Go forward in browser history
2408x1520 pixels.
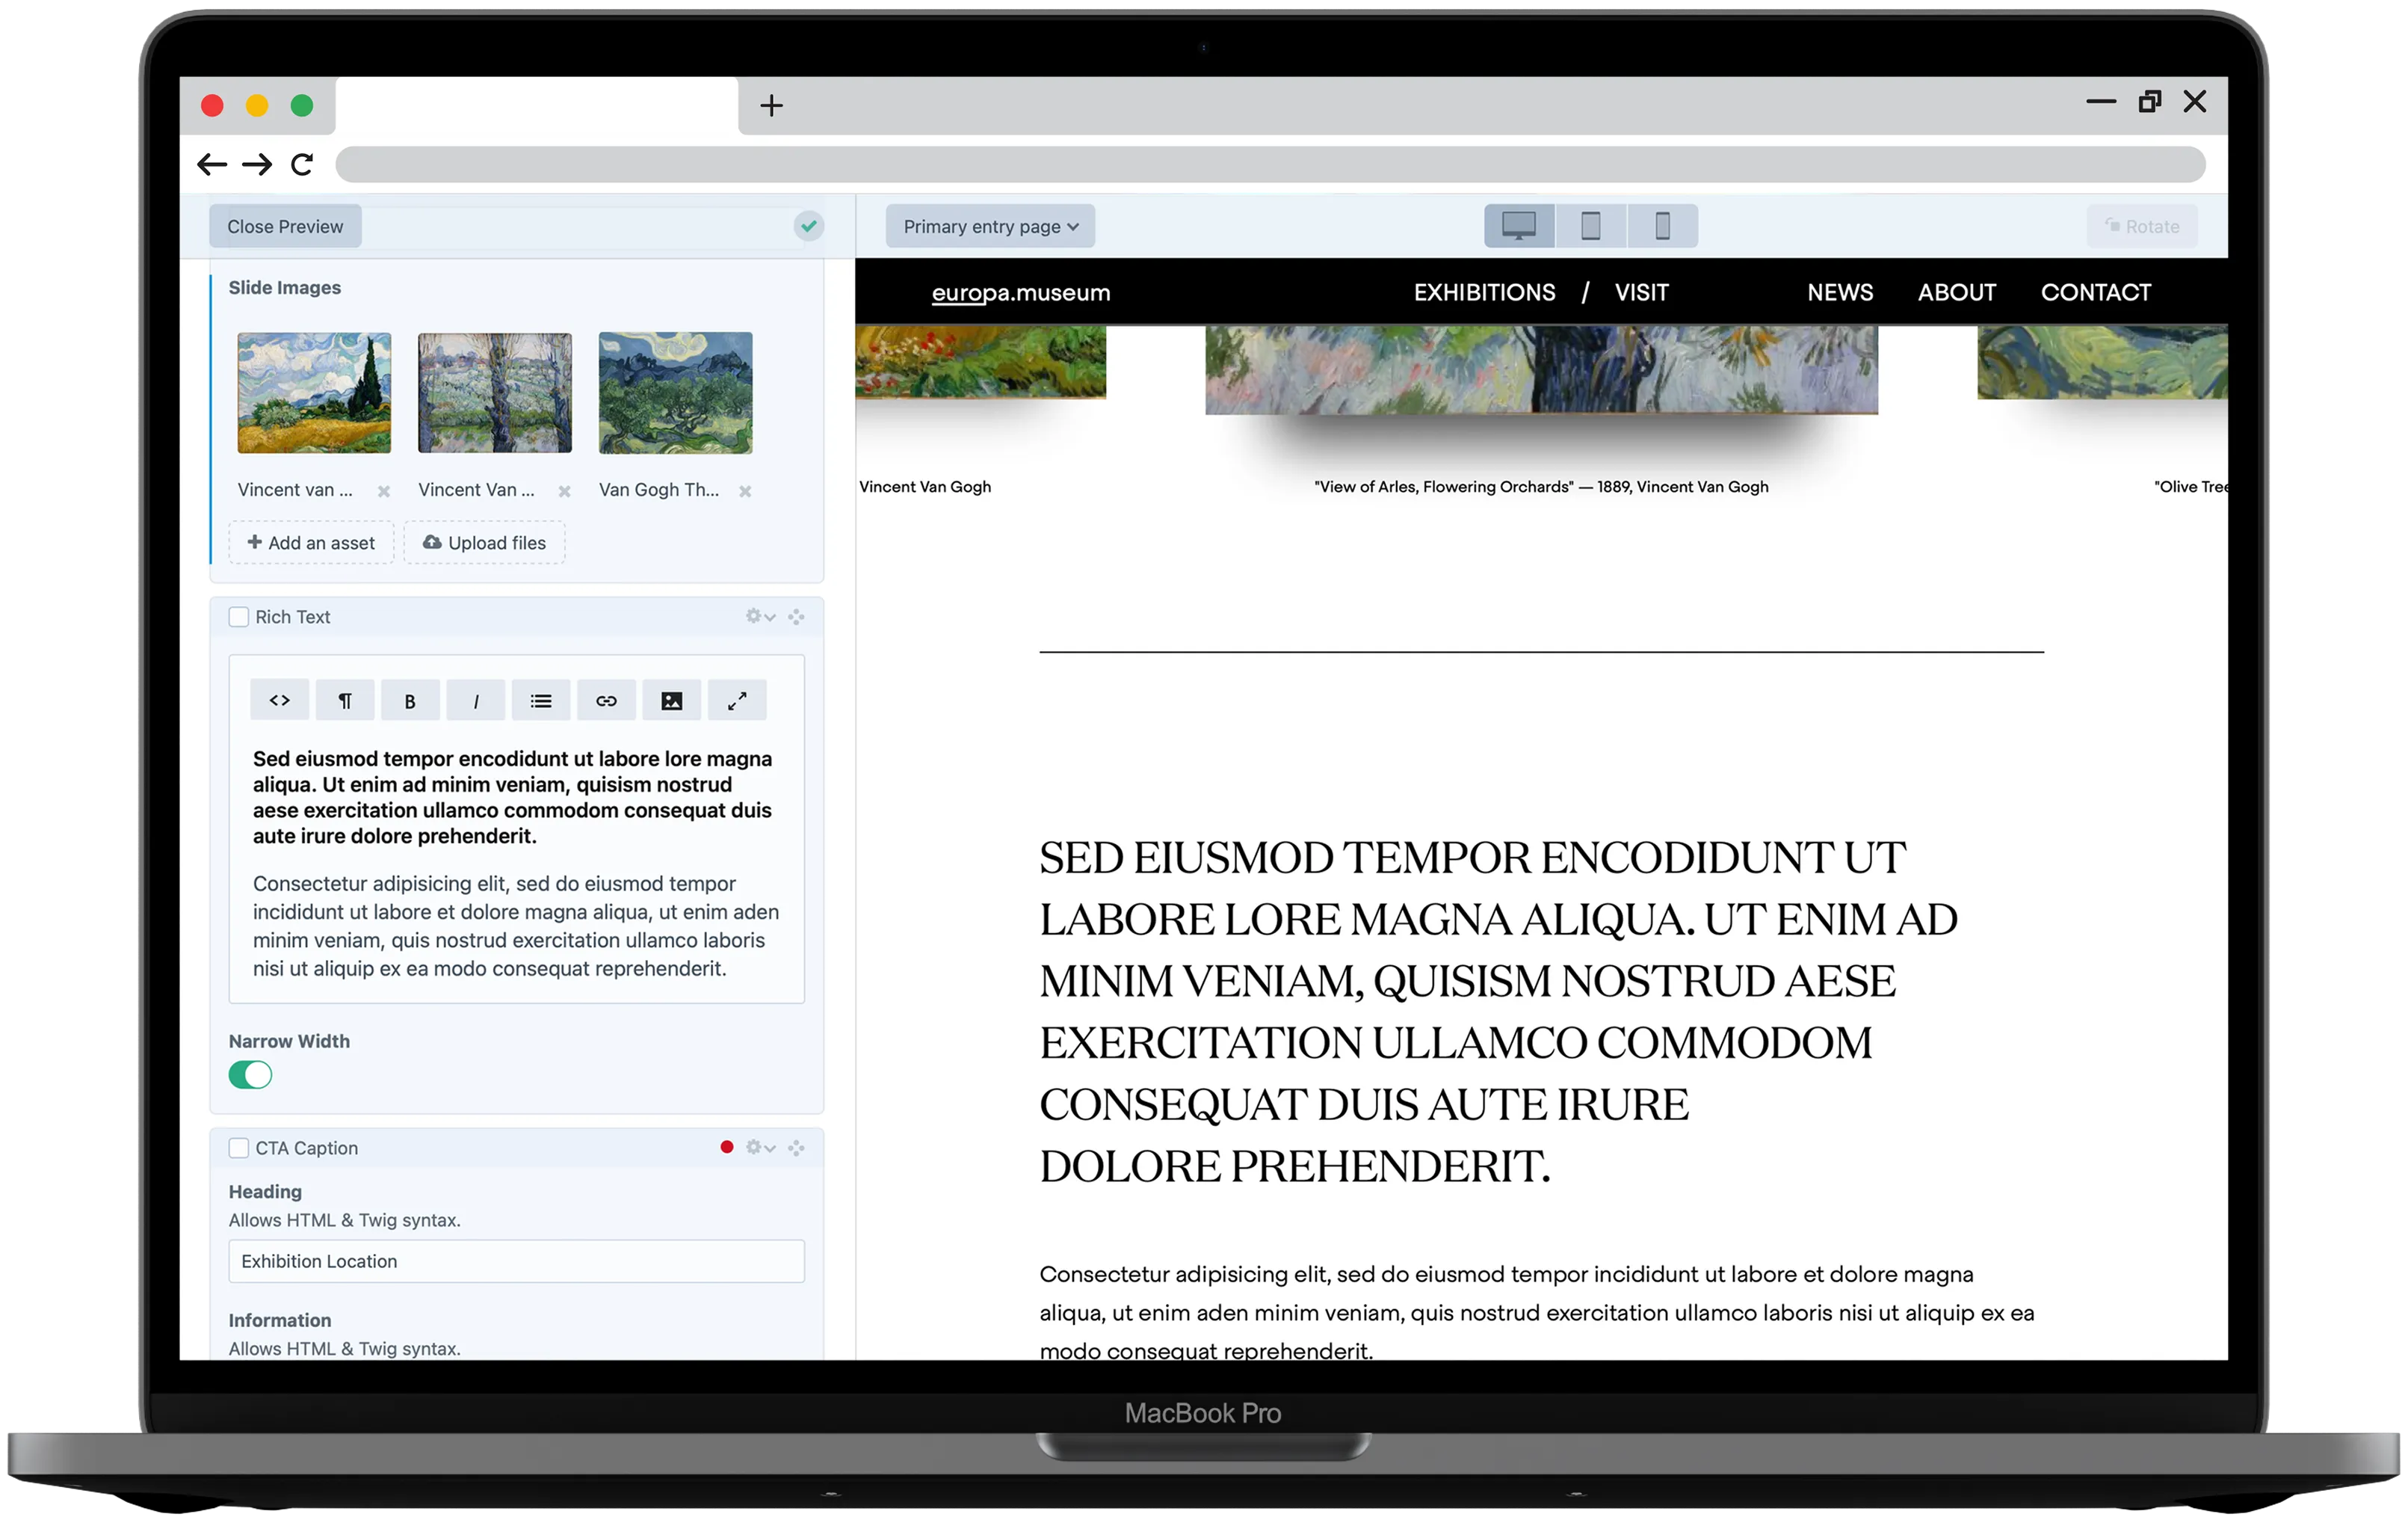(x=257, y=164)
